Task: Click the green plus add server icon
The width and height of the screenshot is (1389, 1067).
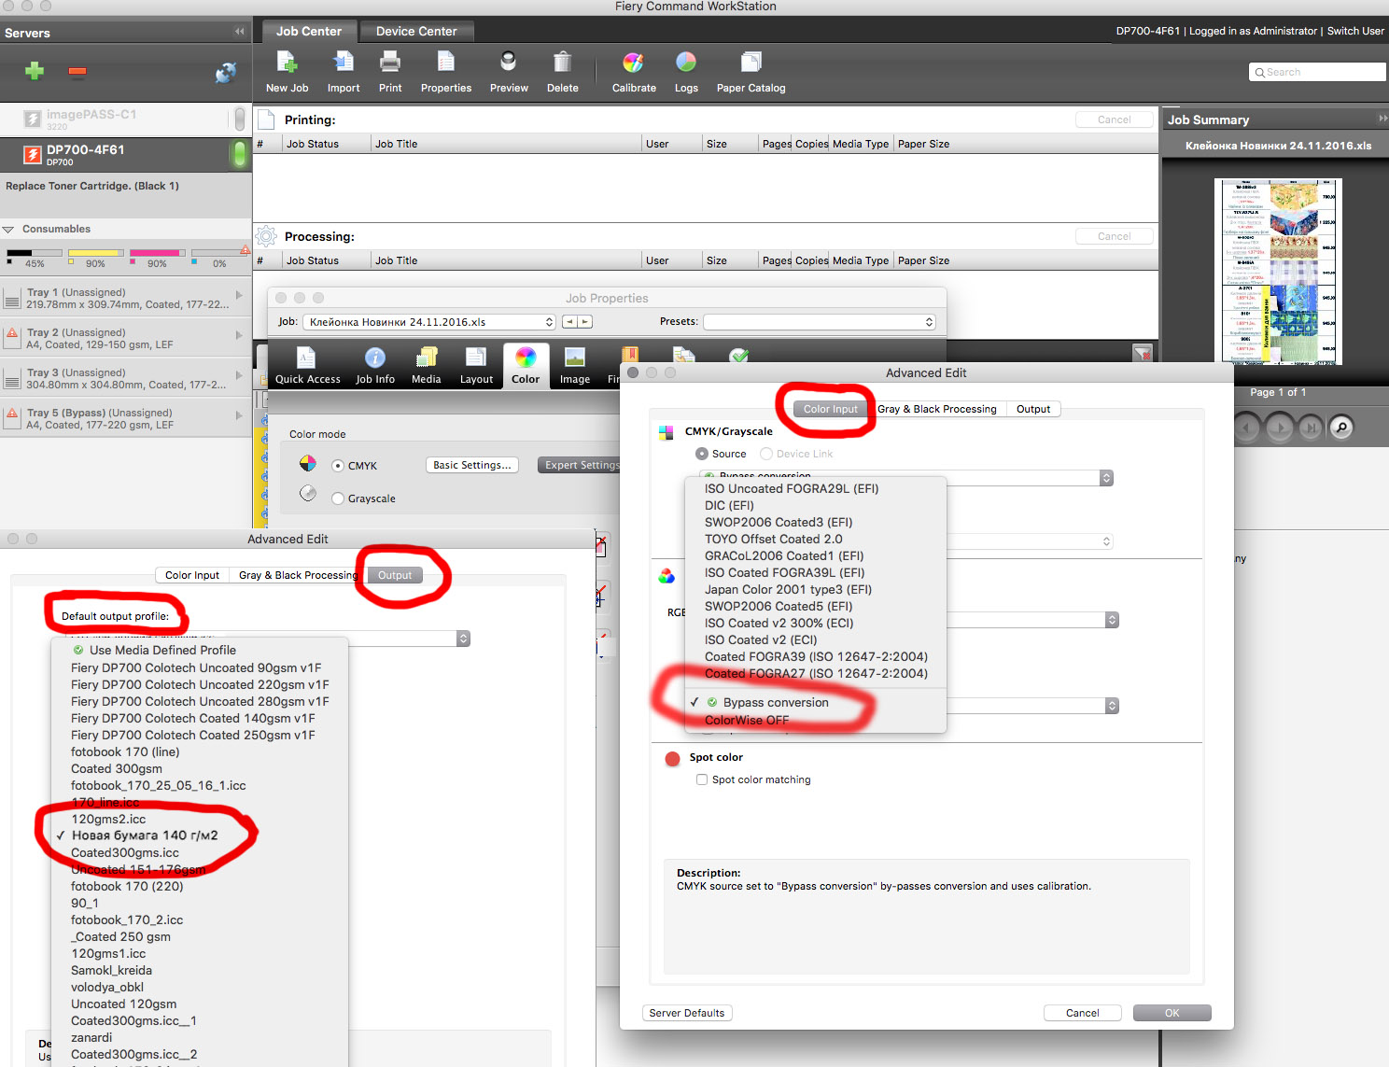Action: tap(35, 71)
